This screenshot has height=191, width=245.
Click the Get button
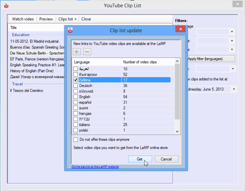click(x=140, y=159)
